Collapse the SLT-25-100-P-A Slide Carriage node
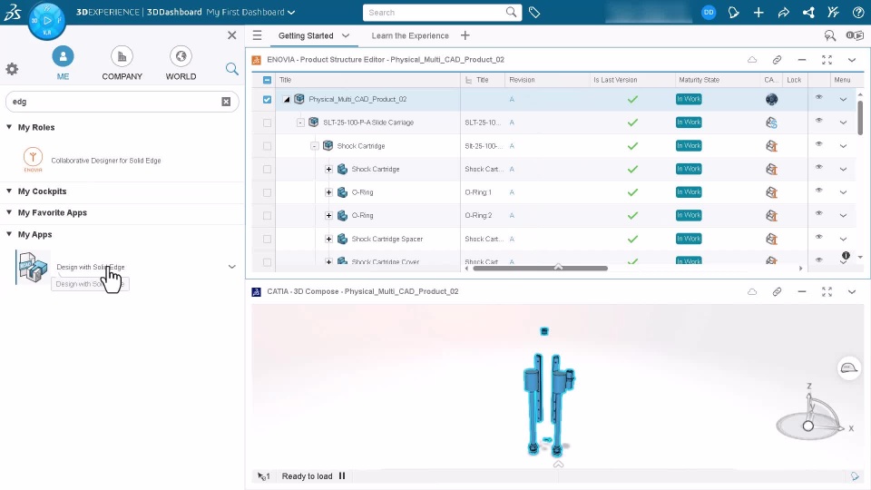 point(300,122)
